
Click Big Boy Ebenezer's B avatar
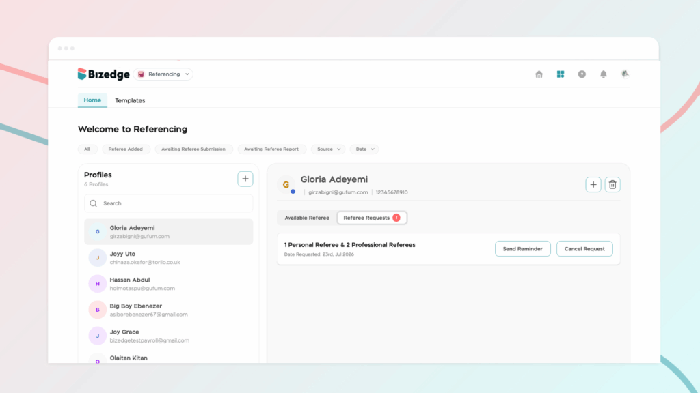(x=97, y=310)
